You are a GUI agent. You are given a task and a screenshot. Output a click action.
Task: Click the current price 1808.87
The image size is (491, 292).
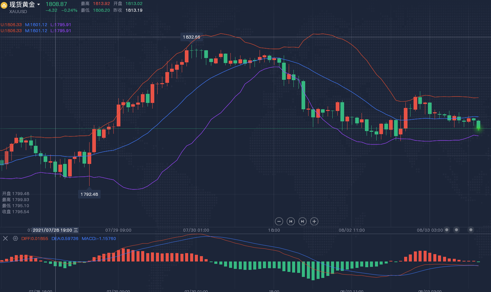click(56, 4)
